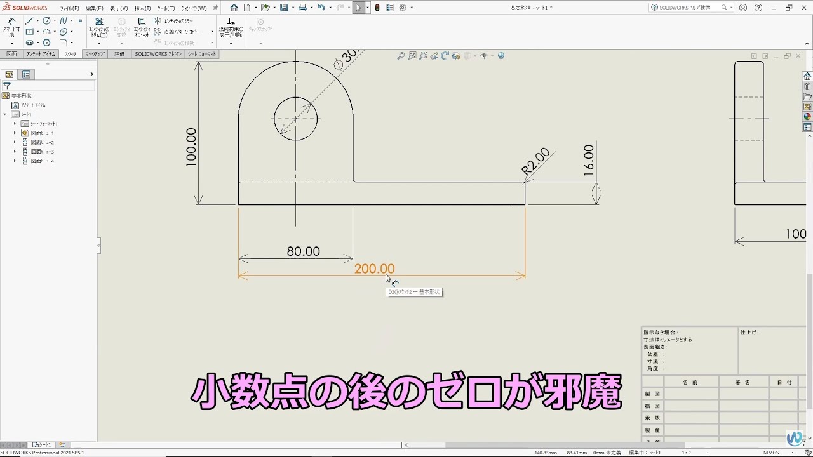
Task: Switch to the 評価 tab
Action: pyautogui.click(x=119, y=55)
